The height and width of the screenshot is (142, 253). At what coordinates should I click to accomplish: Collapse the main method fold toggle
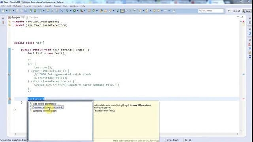[13, 50]
